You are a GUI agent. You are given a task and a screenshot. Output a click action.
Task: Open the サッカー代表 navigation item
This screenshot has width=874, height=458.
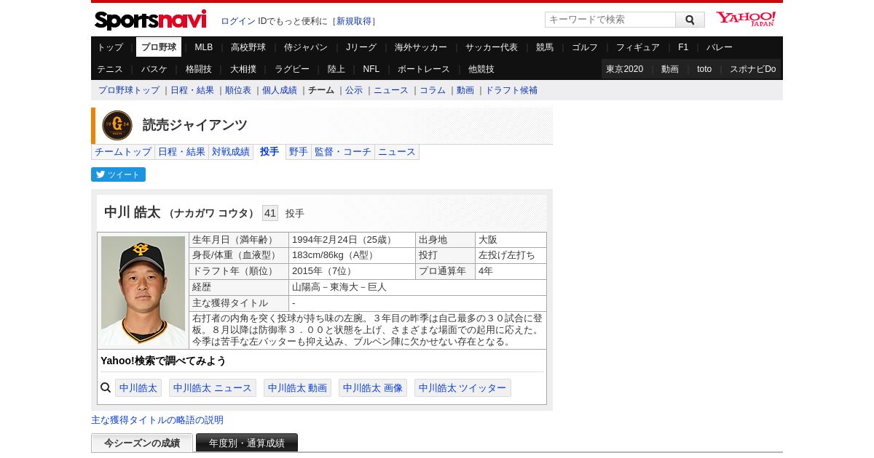[492, 47]
